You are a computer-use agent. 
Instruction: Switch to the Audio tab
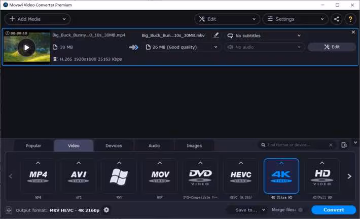(x=154, y=145)
